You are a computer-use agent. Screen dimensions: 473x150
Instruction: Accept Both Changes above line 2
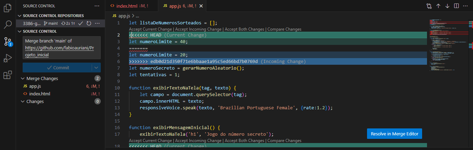tap(244, 29)
